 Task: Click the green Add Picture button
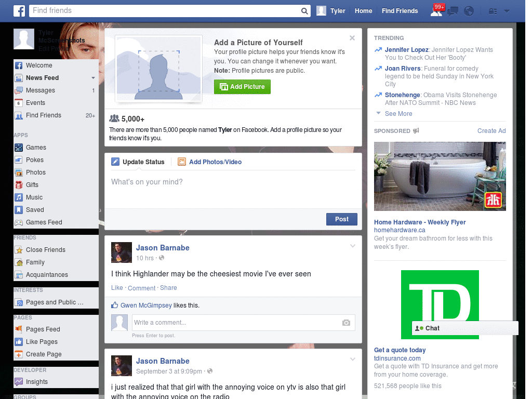[242, 87]
